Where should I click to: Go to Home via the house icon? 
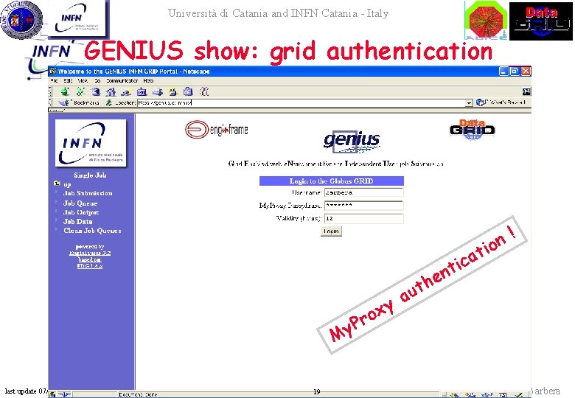[x=111, y=91]
